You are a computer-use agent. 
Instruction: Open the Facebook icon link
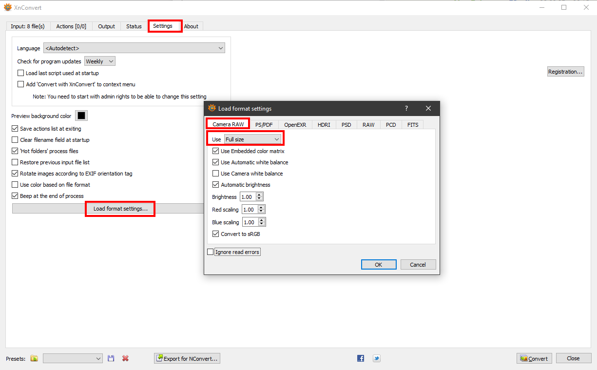pyautogui.click(x=361, y=358)
